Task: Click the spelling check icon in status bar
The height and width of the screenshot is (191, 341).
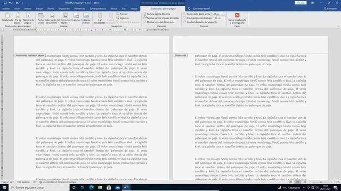Action: tap(34, 182)
